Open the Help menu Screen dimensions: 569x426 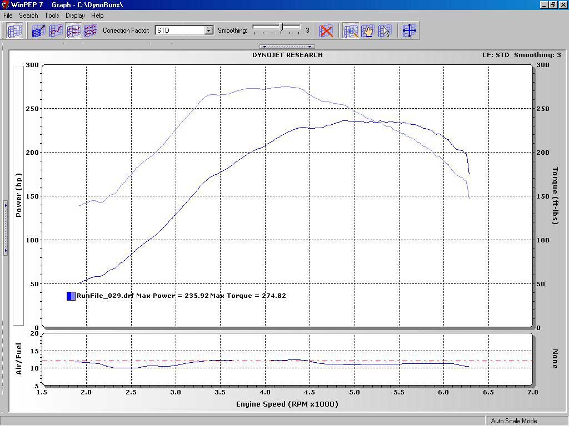click(97, 16)
